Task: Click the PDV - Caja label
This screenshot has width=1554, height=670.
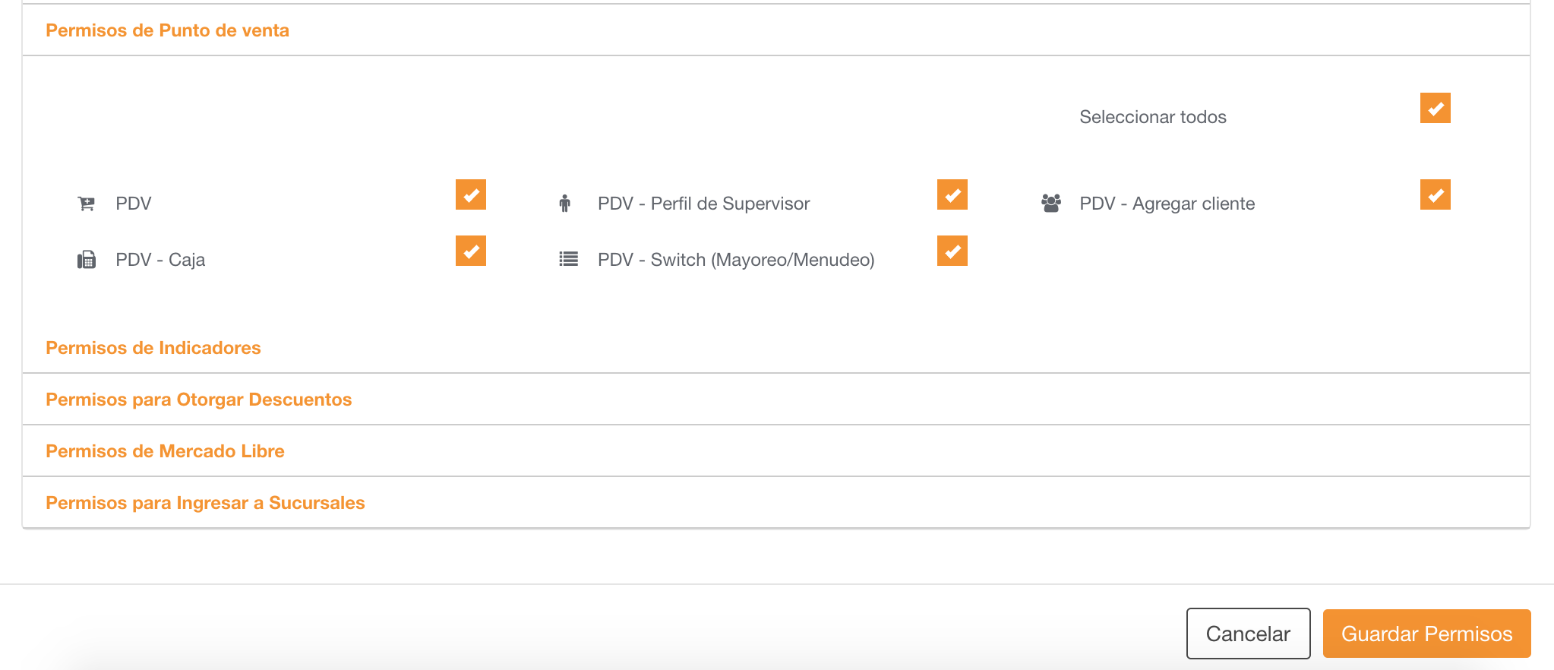Action: [x=160, y=260]
